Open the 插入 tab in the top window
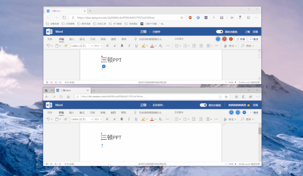303x176 pixels. (x=72, y=39)
